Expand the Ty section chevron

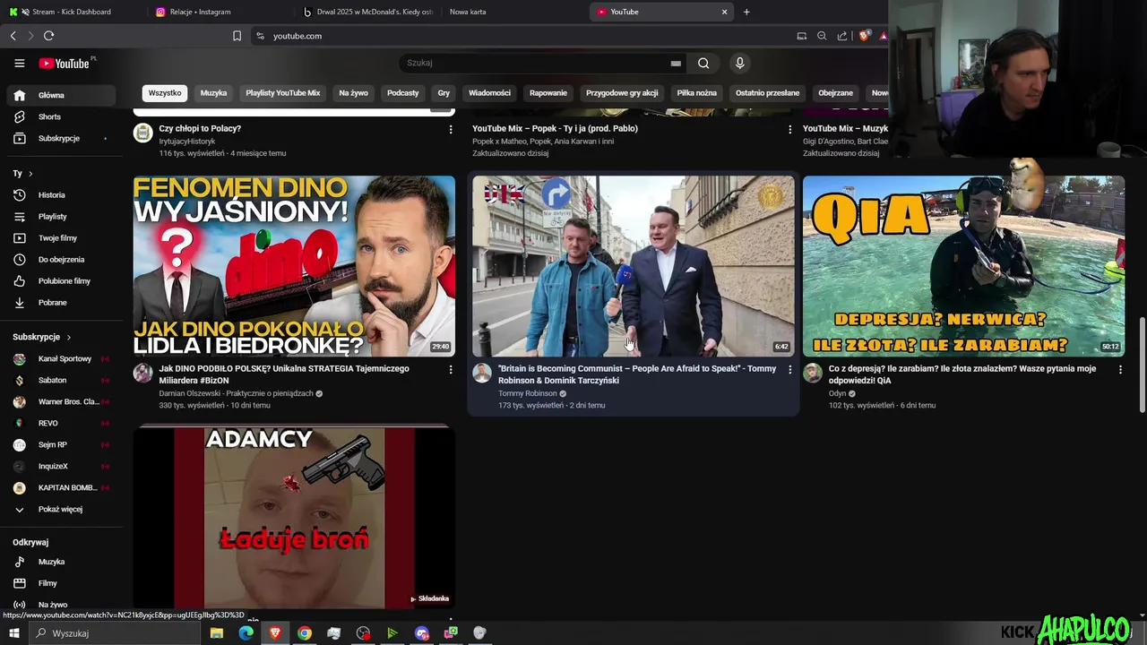(30, 173)
